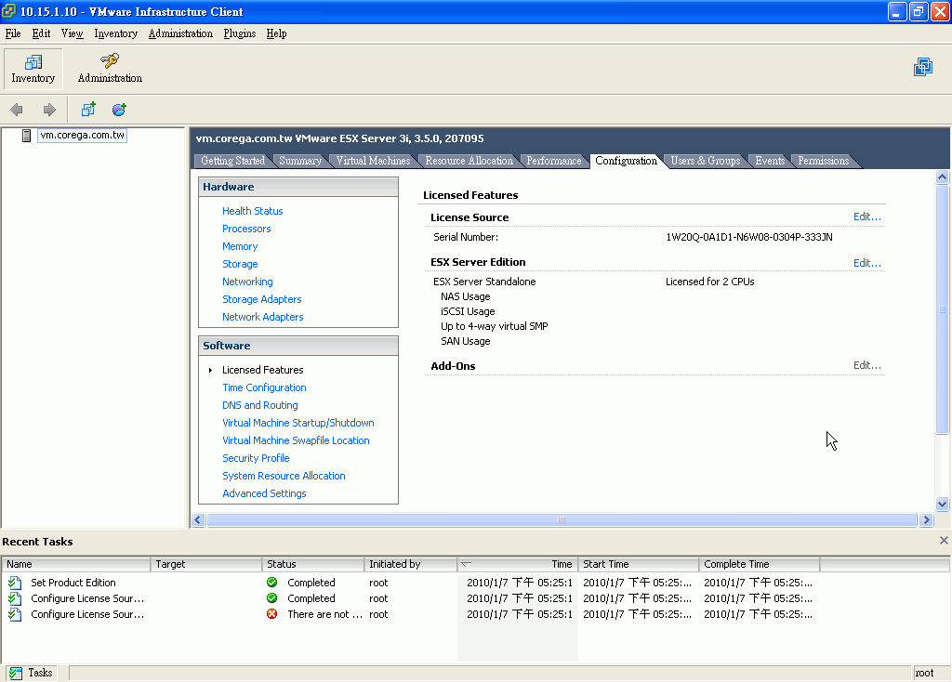The image size is (952, 682).
Task: Click the horizontal scroll left arrow
Action: pyautogui.click(x=198, y=520)
